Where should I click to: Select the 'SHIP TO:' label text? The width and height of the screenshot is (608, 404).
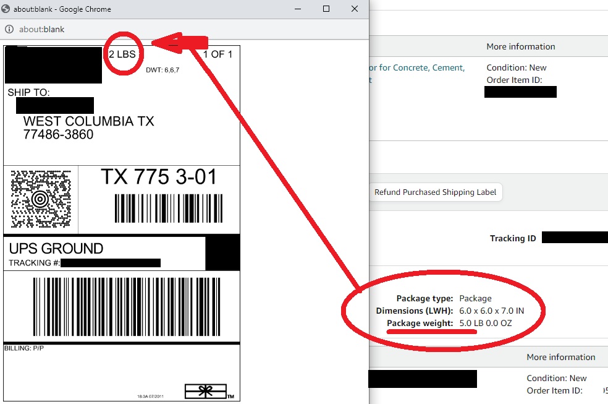tap(28, 92)
